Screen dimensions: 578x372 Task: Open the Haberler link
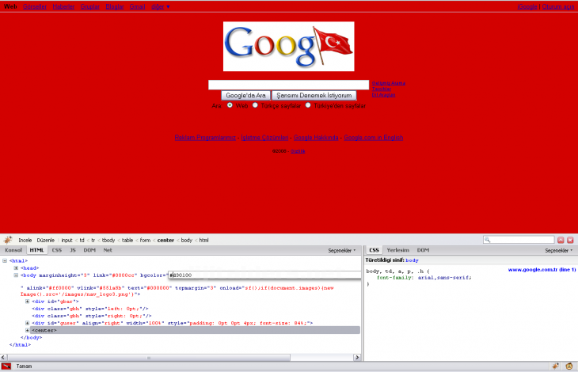point(63,6)
